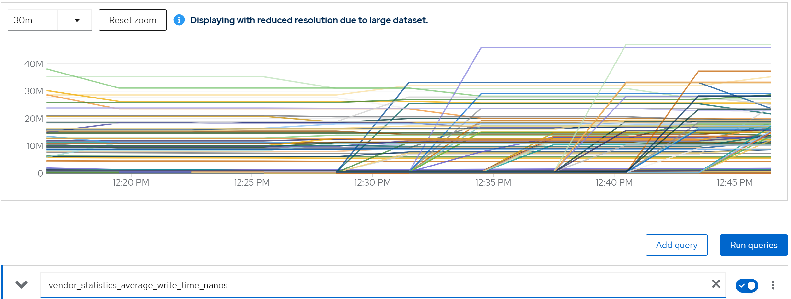Click Run queries button
This screenshot has height=299, width=791.
[x=753, y=245]
